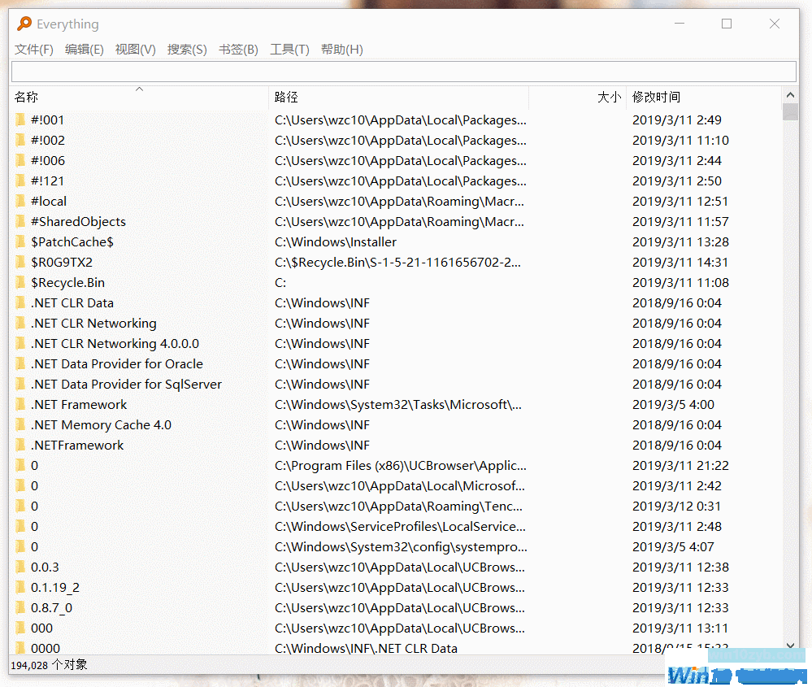Click the win10 site watermark link
Screen dimensions: 812x687
757,654
